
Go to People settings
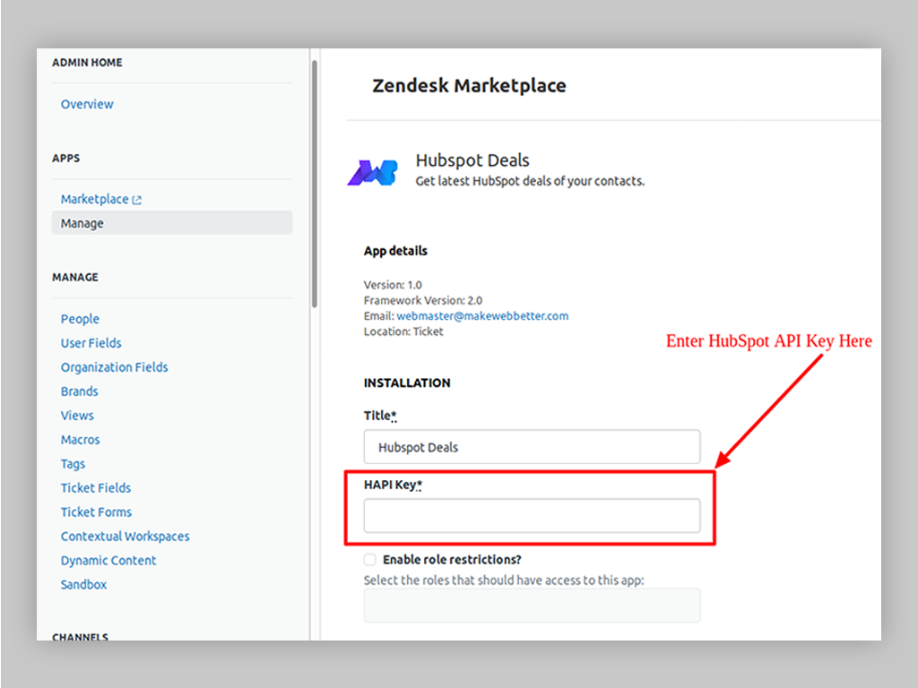tap(80, 319)
